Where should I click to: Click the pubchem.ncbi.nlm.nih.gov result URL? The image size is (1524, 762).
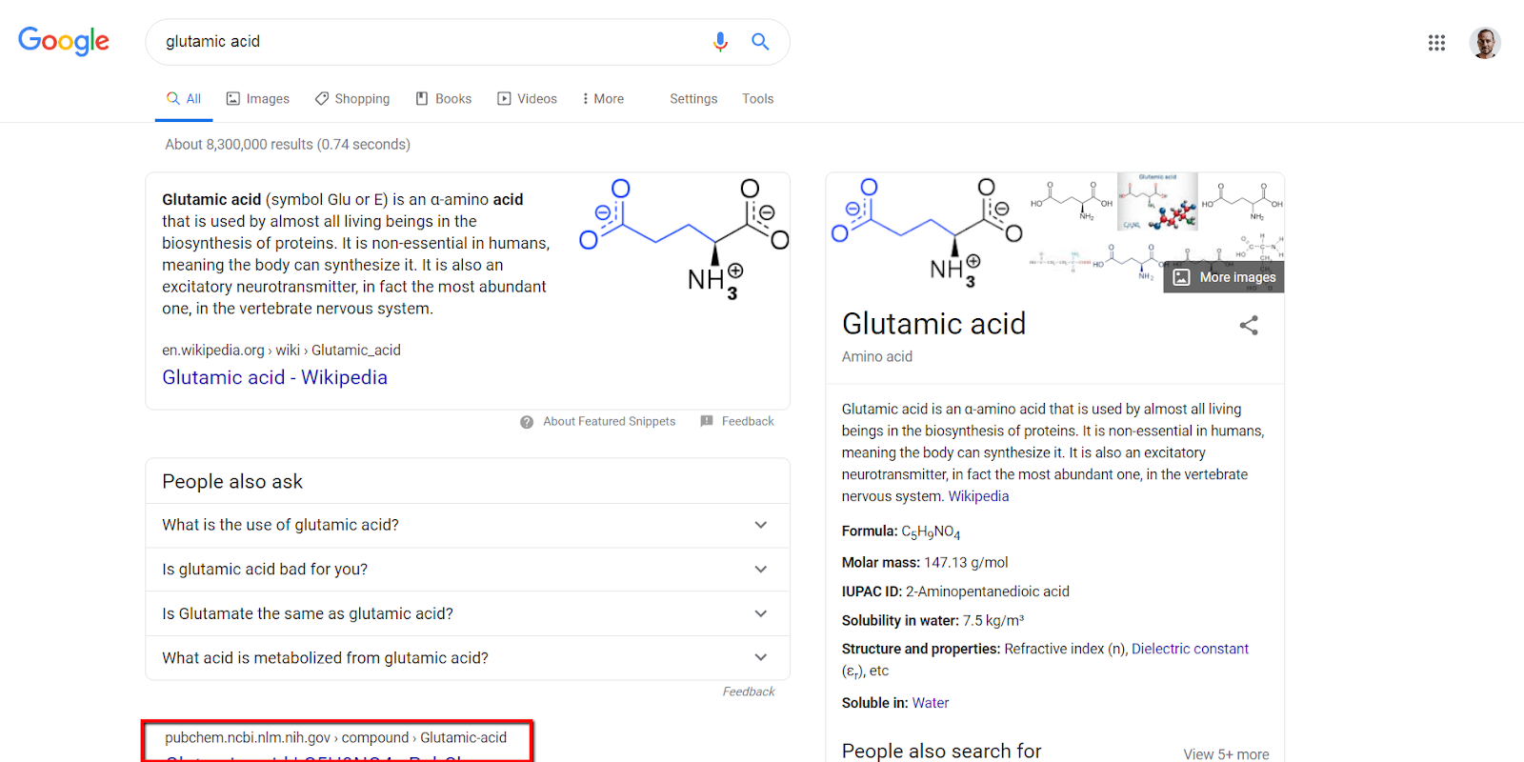(335, 738)
